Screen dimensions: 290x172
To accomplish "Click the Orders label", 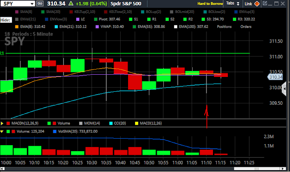I will 246,26.
